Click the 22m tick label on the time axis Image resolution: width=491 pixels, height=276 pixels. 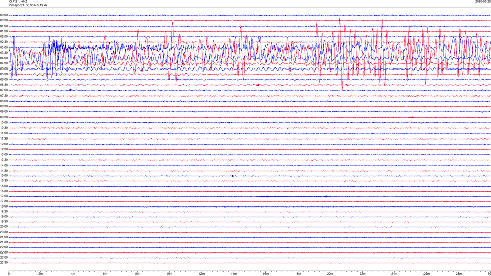362,274
